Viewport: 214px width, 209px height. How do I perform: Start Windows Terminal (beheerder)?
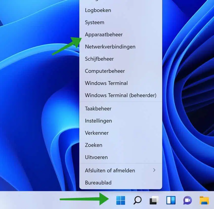tap(121, 95)
